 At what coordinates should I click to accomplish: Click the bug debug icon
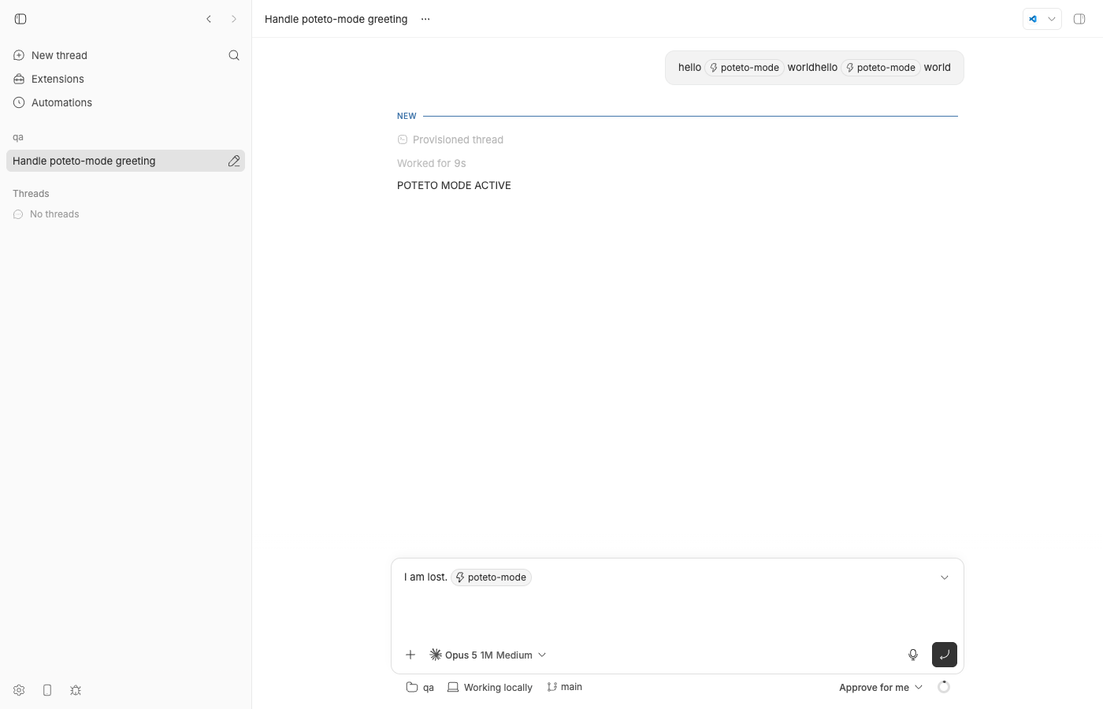76,690
